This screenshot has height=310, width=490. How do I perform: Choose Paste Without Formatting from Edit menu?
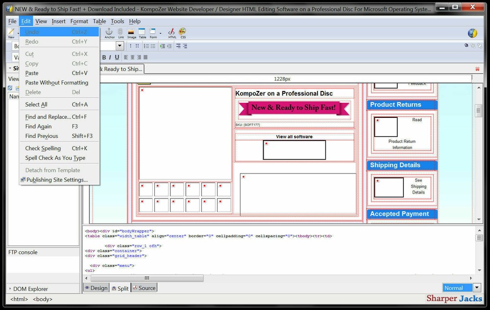[x=56, y=83]
